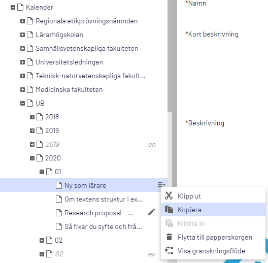This screenshot has width=268, height=263.
Task: Click the review flow icon beside Visa granskningsflöde
Action: tap(169, 251)
